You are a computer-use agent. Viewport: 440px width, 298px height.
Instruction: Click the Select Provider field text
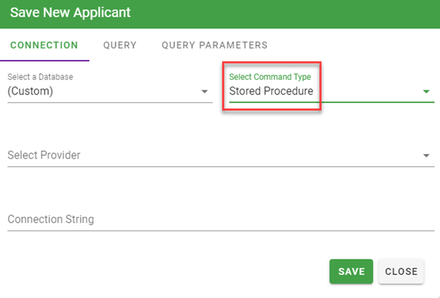tap(44, 155)
